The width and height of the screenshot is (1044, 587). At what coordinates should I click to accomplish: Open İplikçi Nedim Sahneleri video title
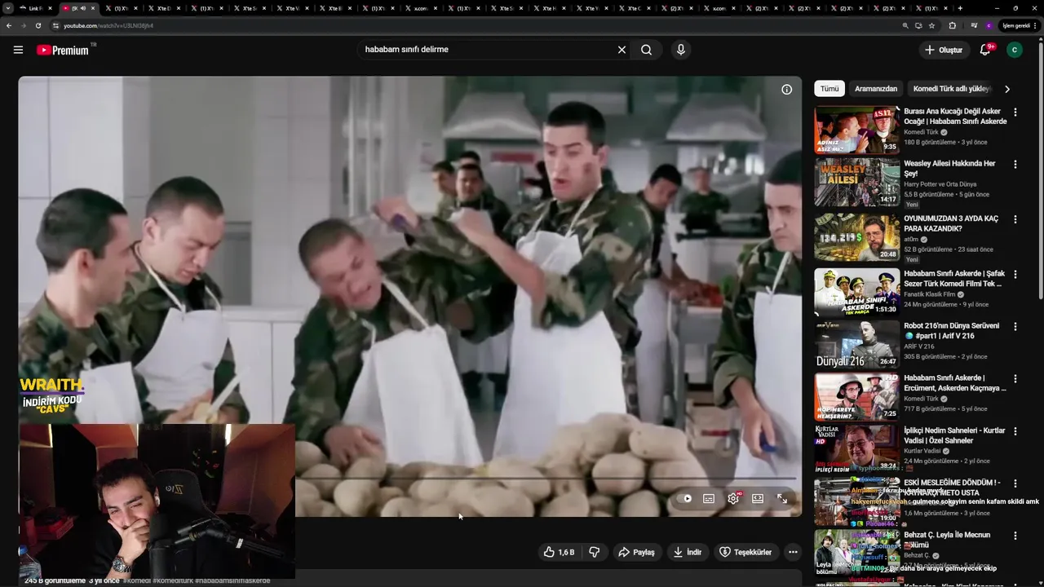(954, 435)
